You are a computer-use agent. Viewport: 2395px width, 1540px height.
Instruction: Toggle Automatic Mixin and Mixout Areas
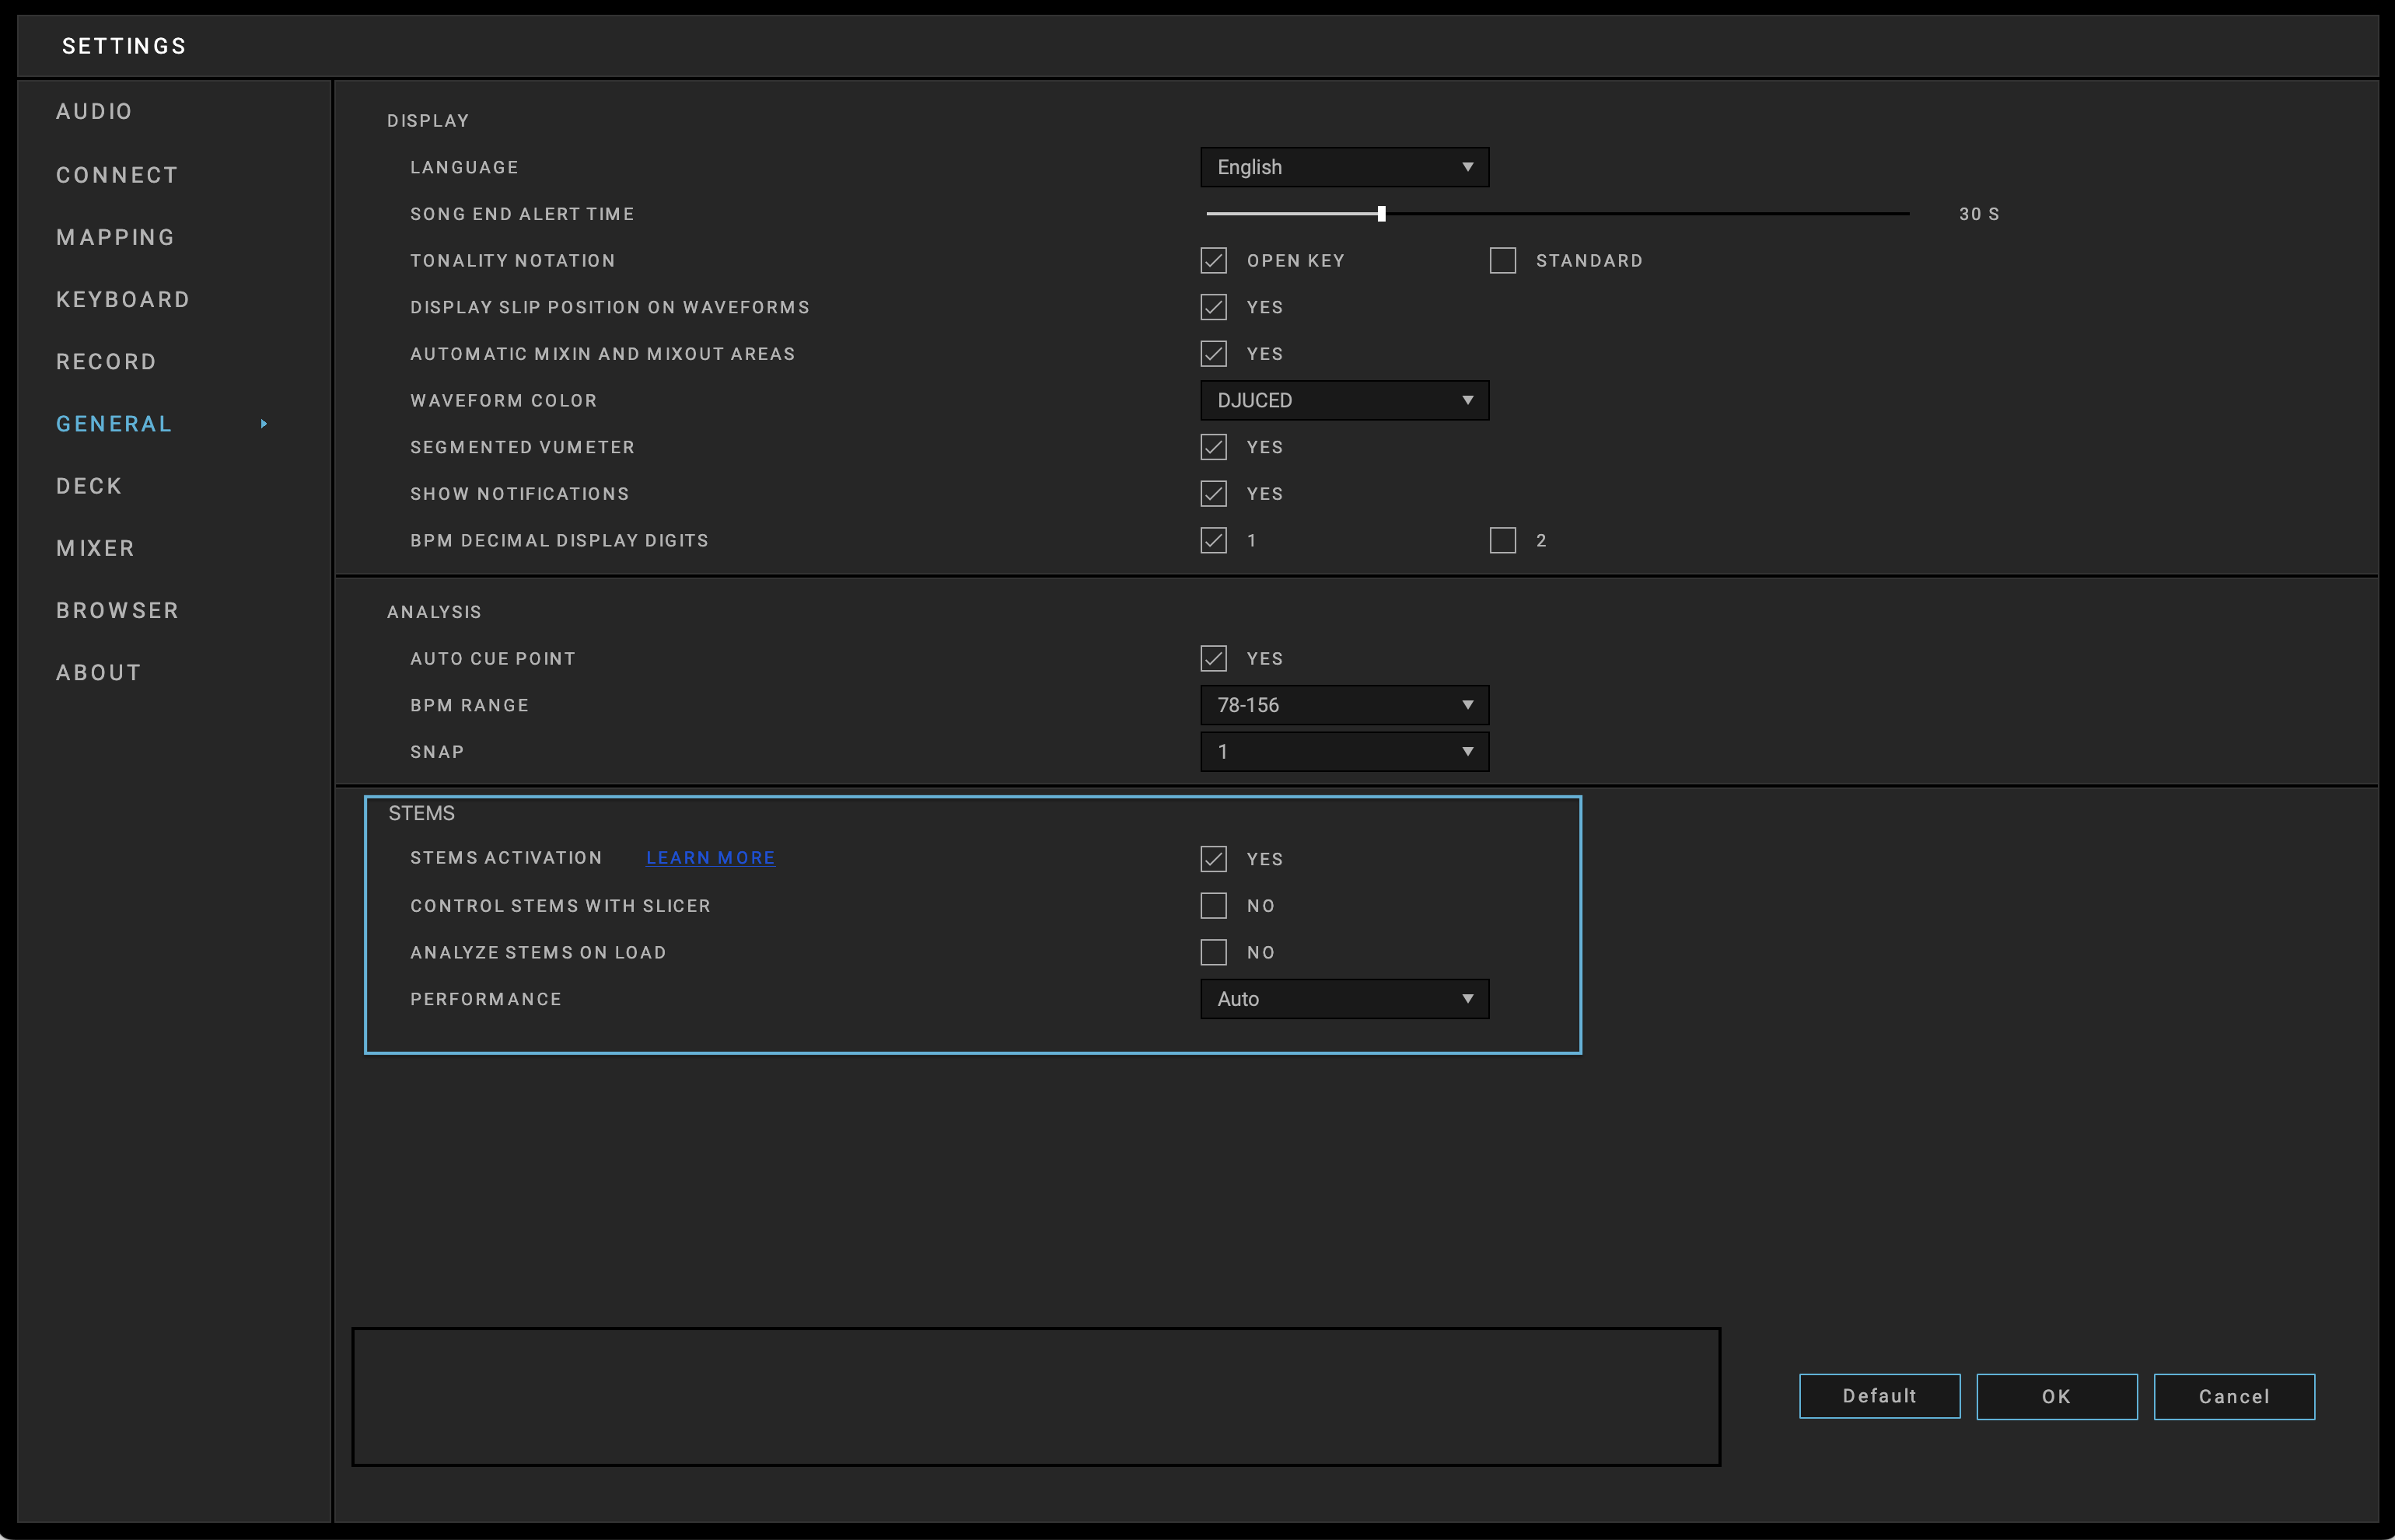pyautogui.click(x=1214, y=354)
